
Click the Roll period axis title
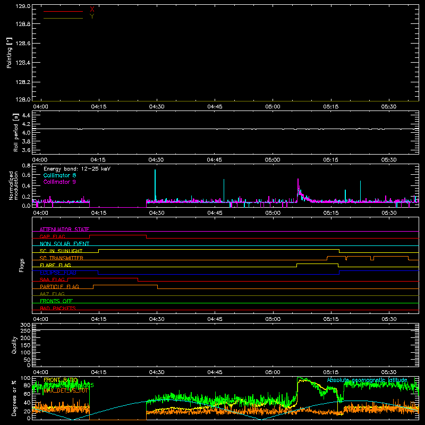point(16,132)
